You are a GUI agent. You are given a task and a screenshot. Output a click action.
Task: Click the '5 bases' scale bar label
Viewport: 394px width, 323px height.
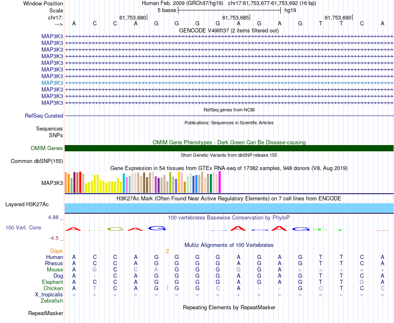tap(167, 10)
